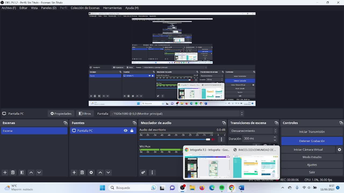
Task: Open the Herramientas menu
Action: pyautogui.click(x=112, y=8)
